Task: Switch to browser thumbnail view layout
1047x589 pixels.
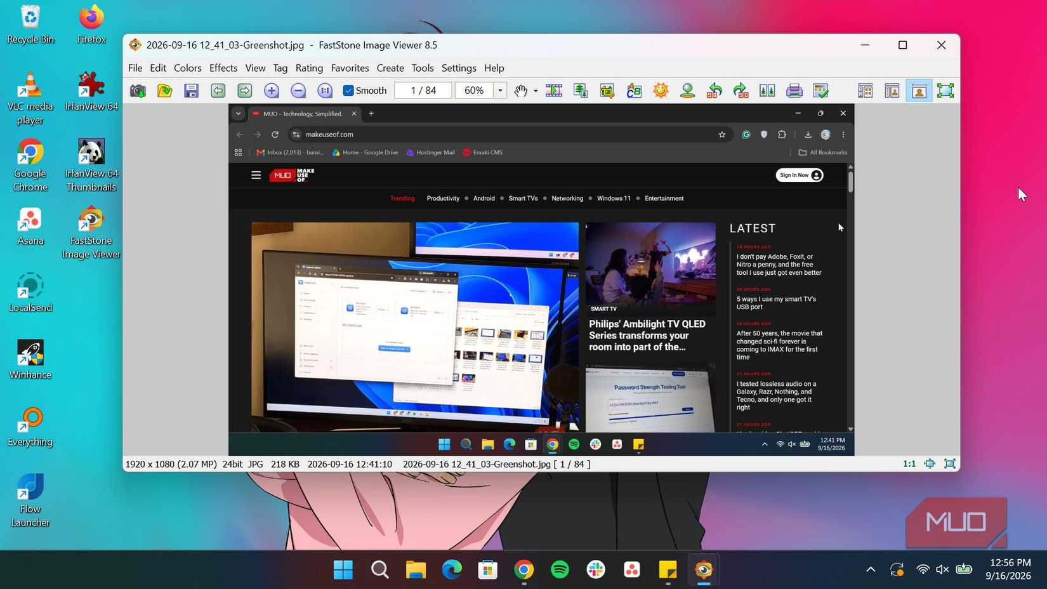Action: click(x=865, y=91)
